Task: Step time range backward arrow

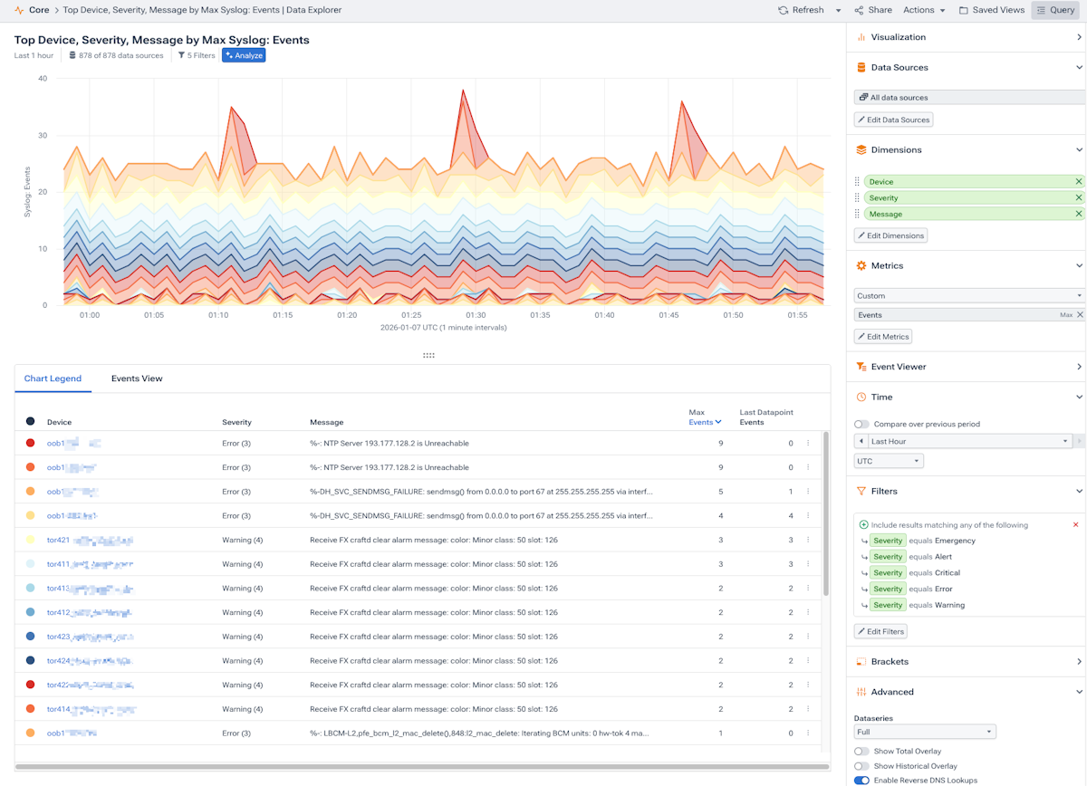Action: (861, 441)
